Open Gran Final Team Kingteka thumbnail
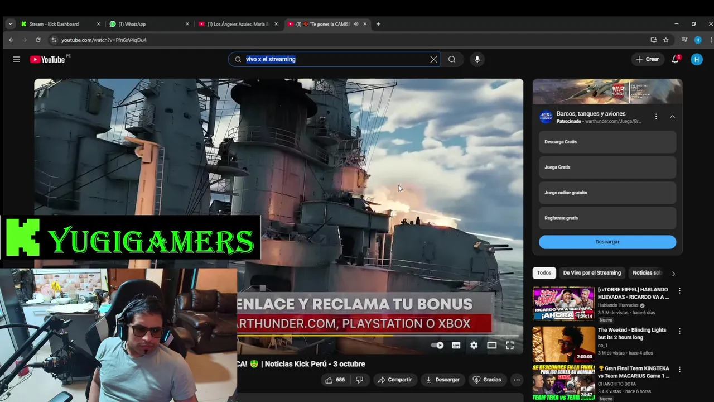714x402 pixels. click(x=563, y=383)
